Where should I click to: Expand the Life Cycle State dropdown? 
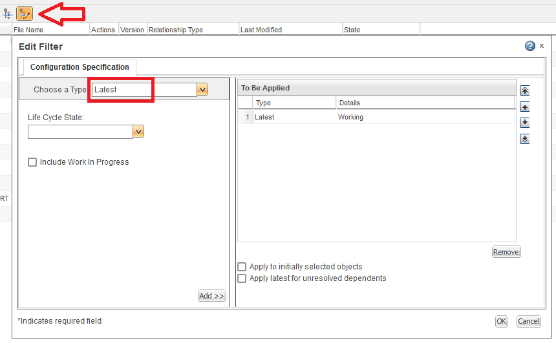tap(138, 132)
